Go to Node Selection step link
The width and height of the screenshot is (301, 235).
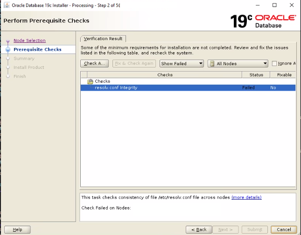point(29,40)
